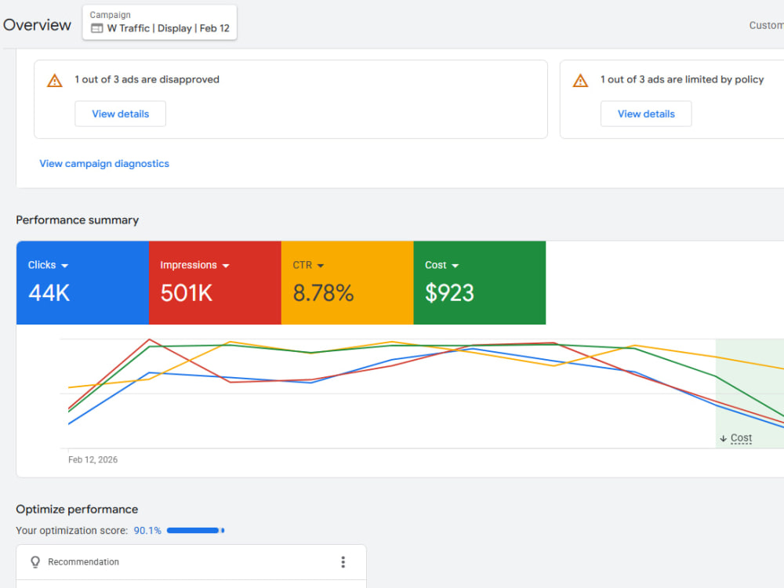Open the Recommendation card three-dot menu

pos(343,562)
